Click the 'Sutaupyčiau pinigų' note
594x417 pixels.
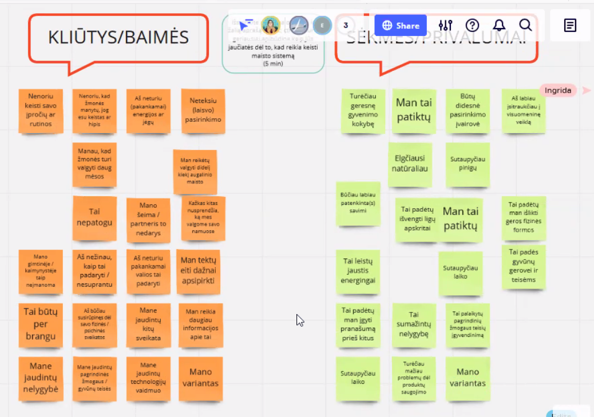(468, 164)
